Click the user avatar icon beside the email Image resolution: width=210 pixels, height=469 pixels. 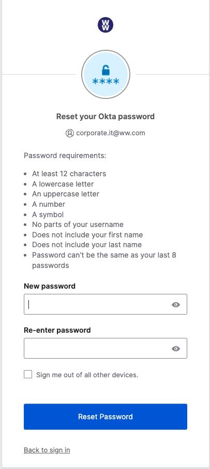tap(70, 133)
